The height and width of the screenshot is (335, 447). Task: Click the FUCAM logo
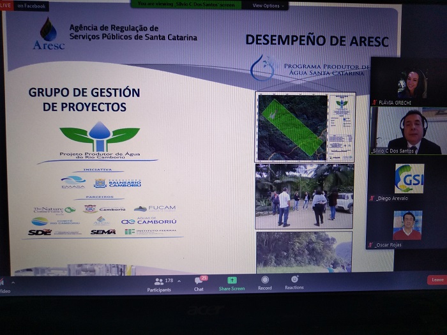155,209
